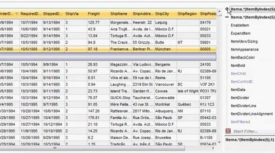Click the Leipzig city cell

pyautogui.click(x=165, y=23)
